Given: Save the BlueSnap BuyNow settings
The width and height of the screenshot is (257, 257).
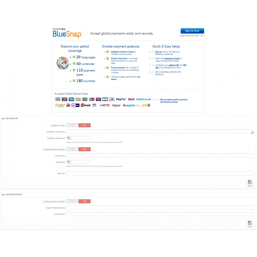Looking at the screenshot, I should (250, 224).
